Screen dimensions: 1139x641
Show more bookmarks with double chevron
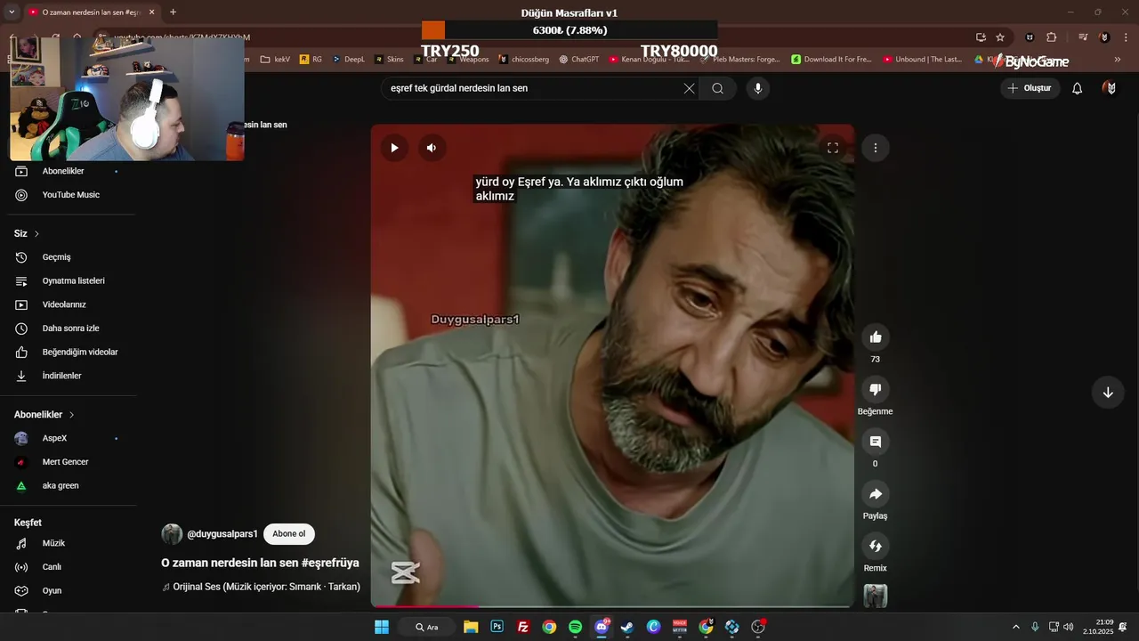[x=1118, y=60]
